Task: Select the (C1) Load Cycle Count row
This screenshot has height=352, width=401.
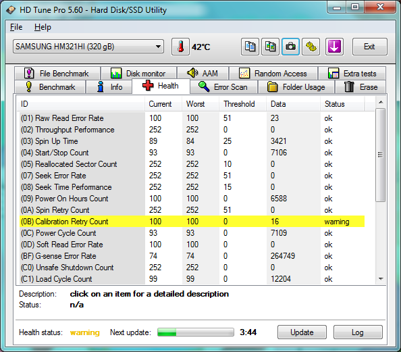Action: coord(192,279)
